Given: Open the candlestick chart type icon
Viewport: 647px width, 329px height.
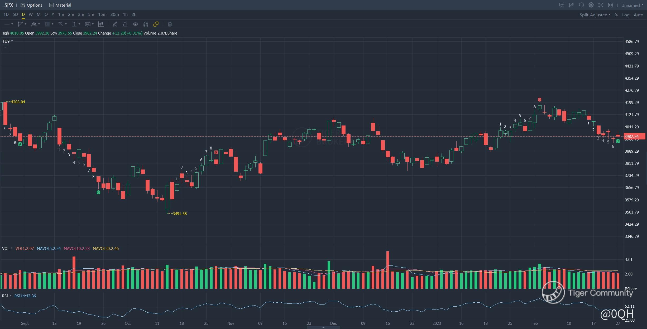Looking at the screenshot, I should point(100,24).
